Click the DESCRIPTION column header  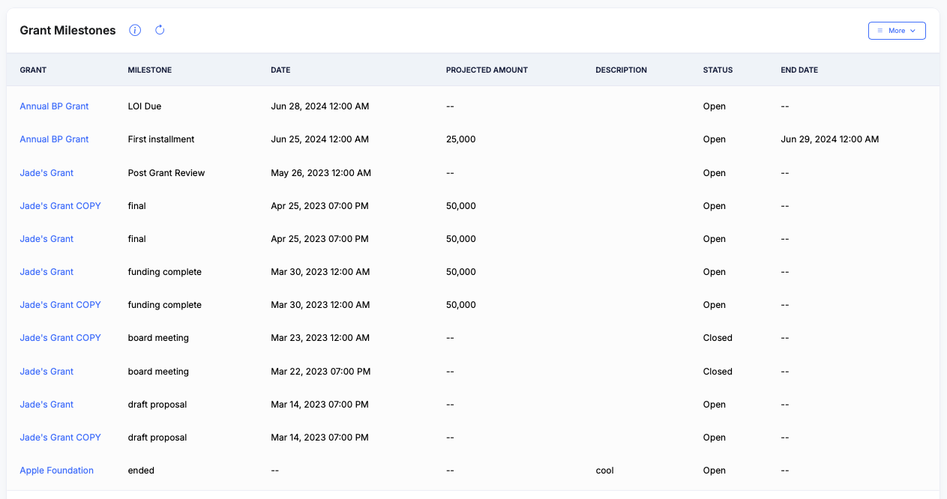click(621, 70)
